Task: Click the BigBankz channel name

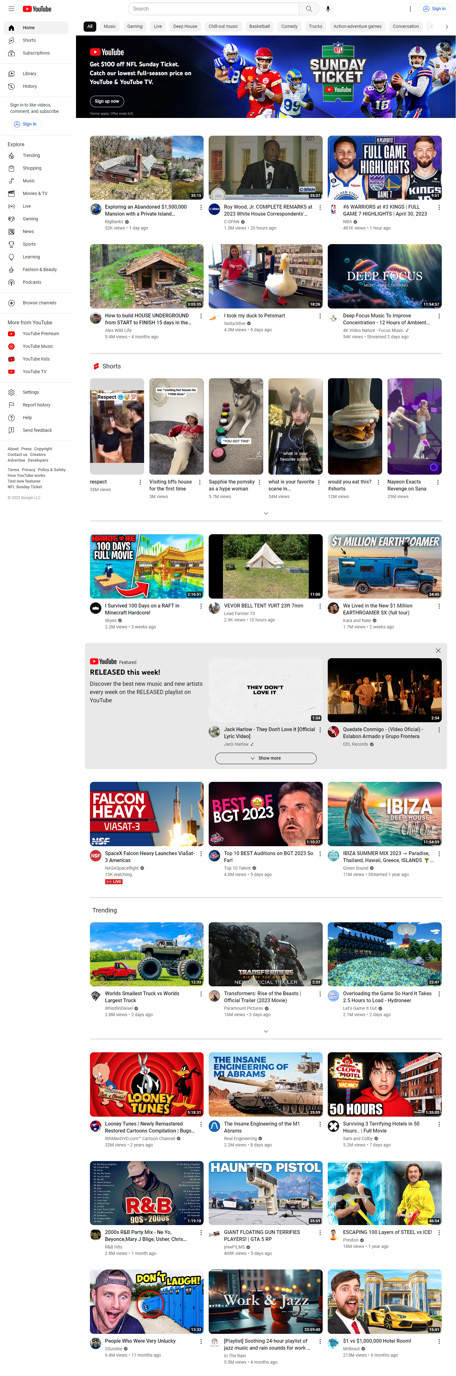Action: click(114, 222)
